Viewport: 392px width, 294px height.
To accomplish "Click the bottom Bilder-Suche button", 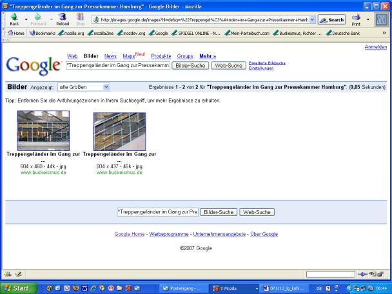I will pos(219,212).
